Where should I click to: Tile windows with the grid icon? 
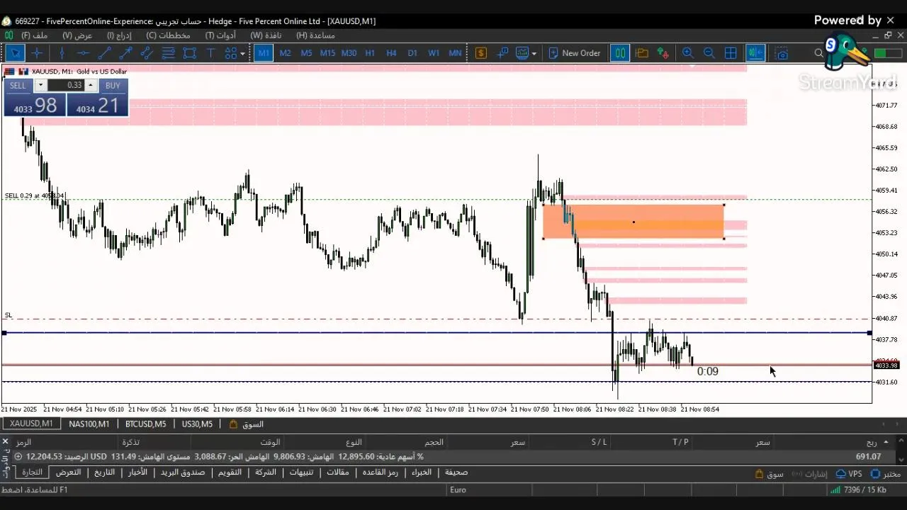click(731, 53)
